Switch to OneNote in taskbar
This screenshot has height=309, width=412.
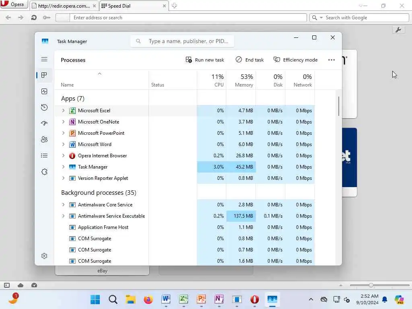219,299
